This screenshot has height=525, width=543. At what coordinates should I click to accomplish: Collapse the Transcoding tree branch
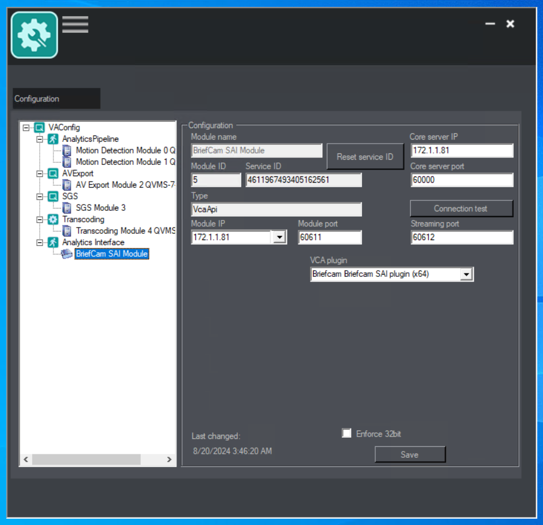pyautogui.click(x=40, y=219)
